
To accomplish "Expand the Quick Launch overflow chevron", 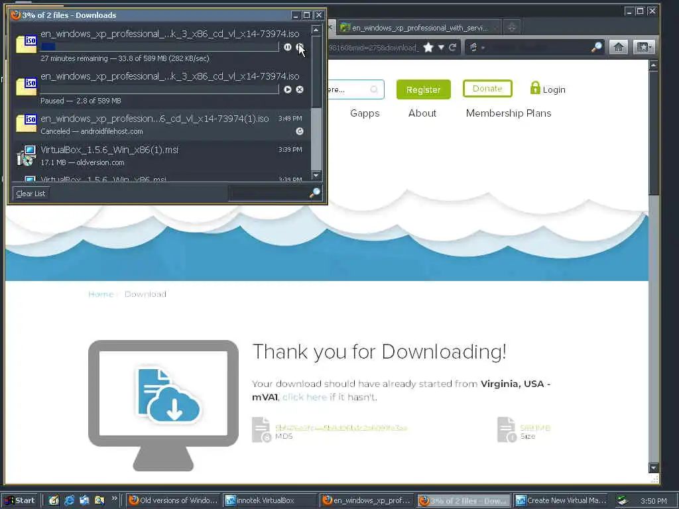I will 114,498.
